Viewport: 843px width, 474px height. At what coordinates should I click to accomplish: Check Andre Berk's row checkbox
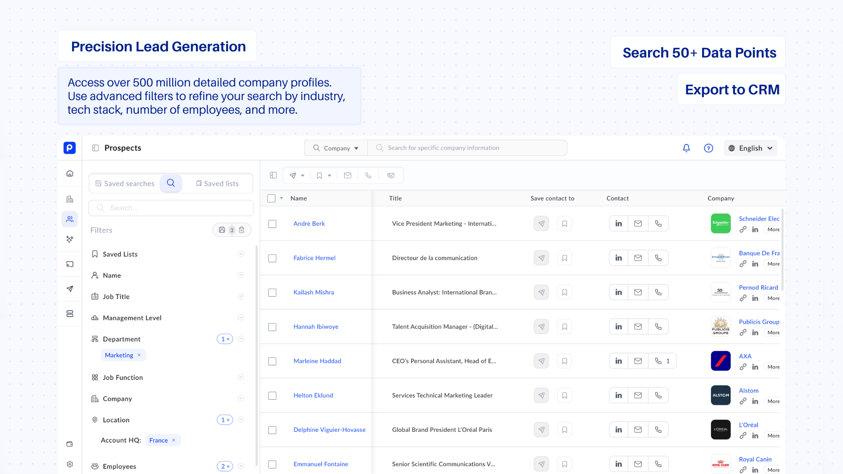(272, 224)
